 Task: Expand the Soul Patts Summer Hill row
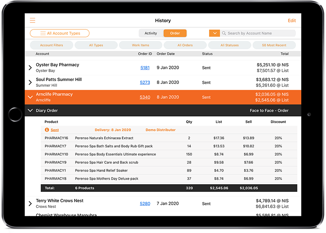point(30,82)
